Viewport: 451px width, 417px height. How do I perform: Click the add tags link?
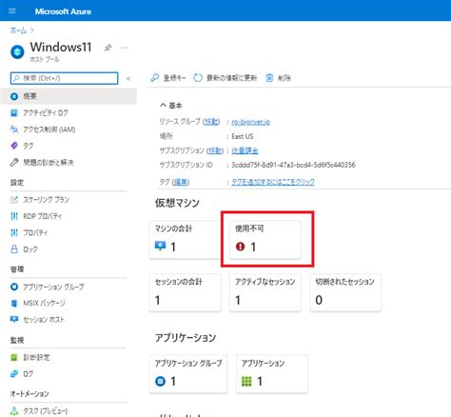pos(273,182)
